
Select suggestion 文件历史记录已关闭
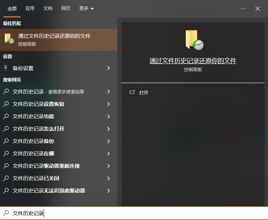[58, 178]
